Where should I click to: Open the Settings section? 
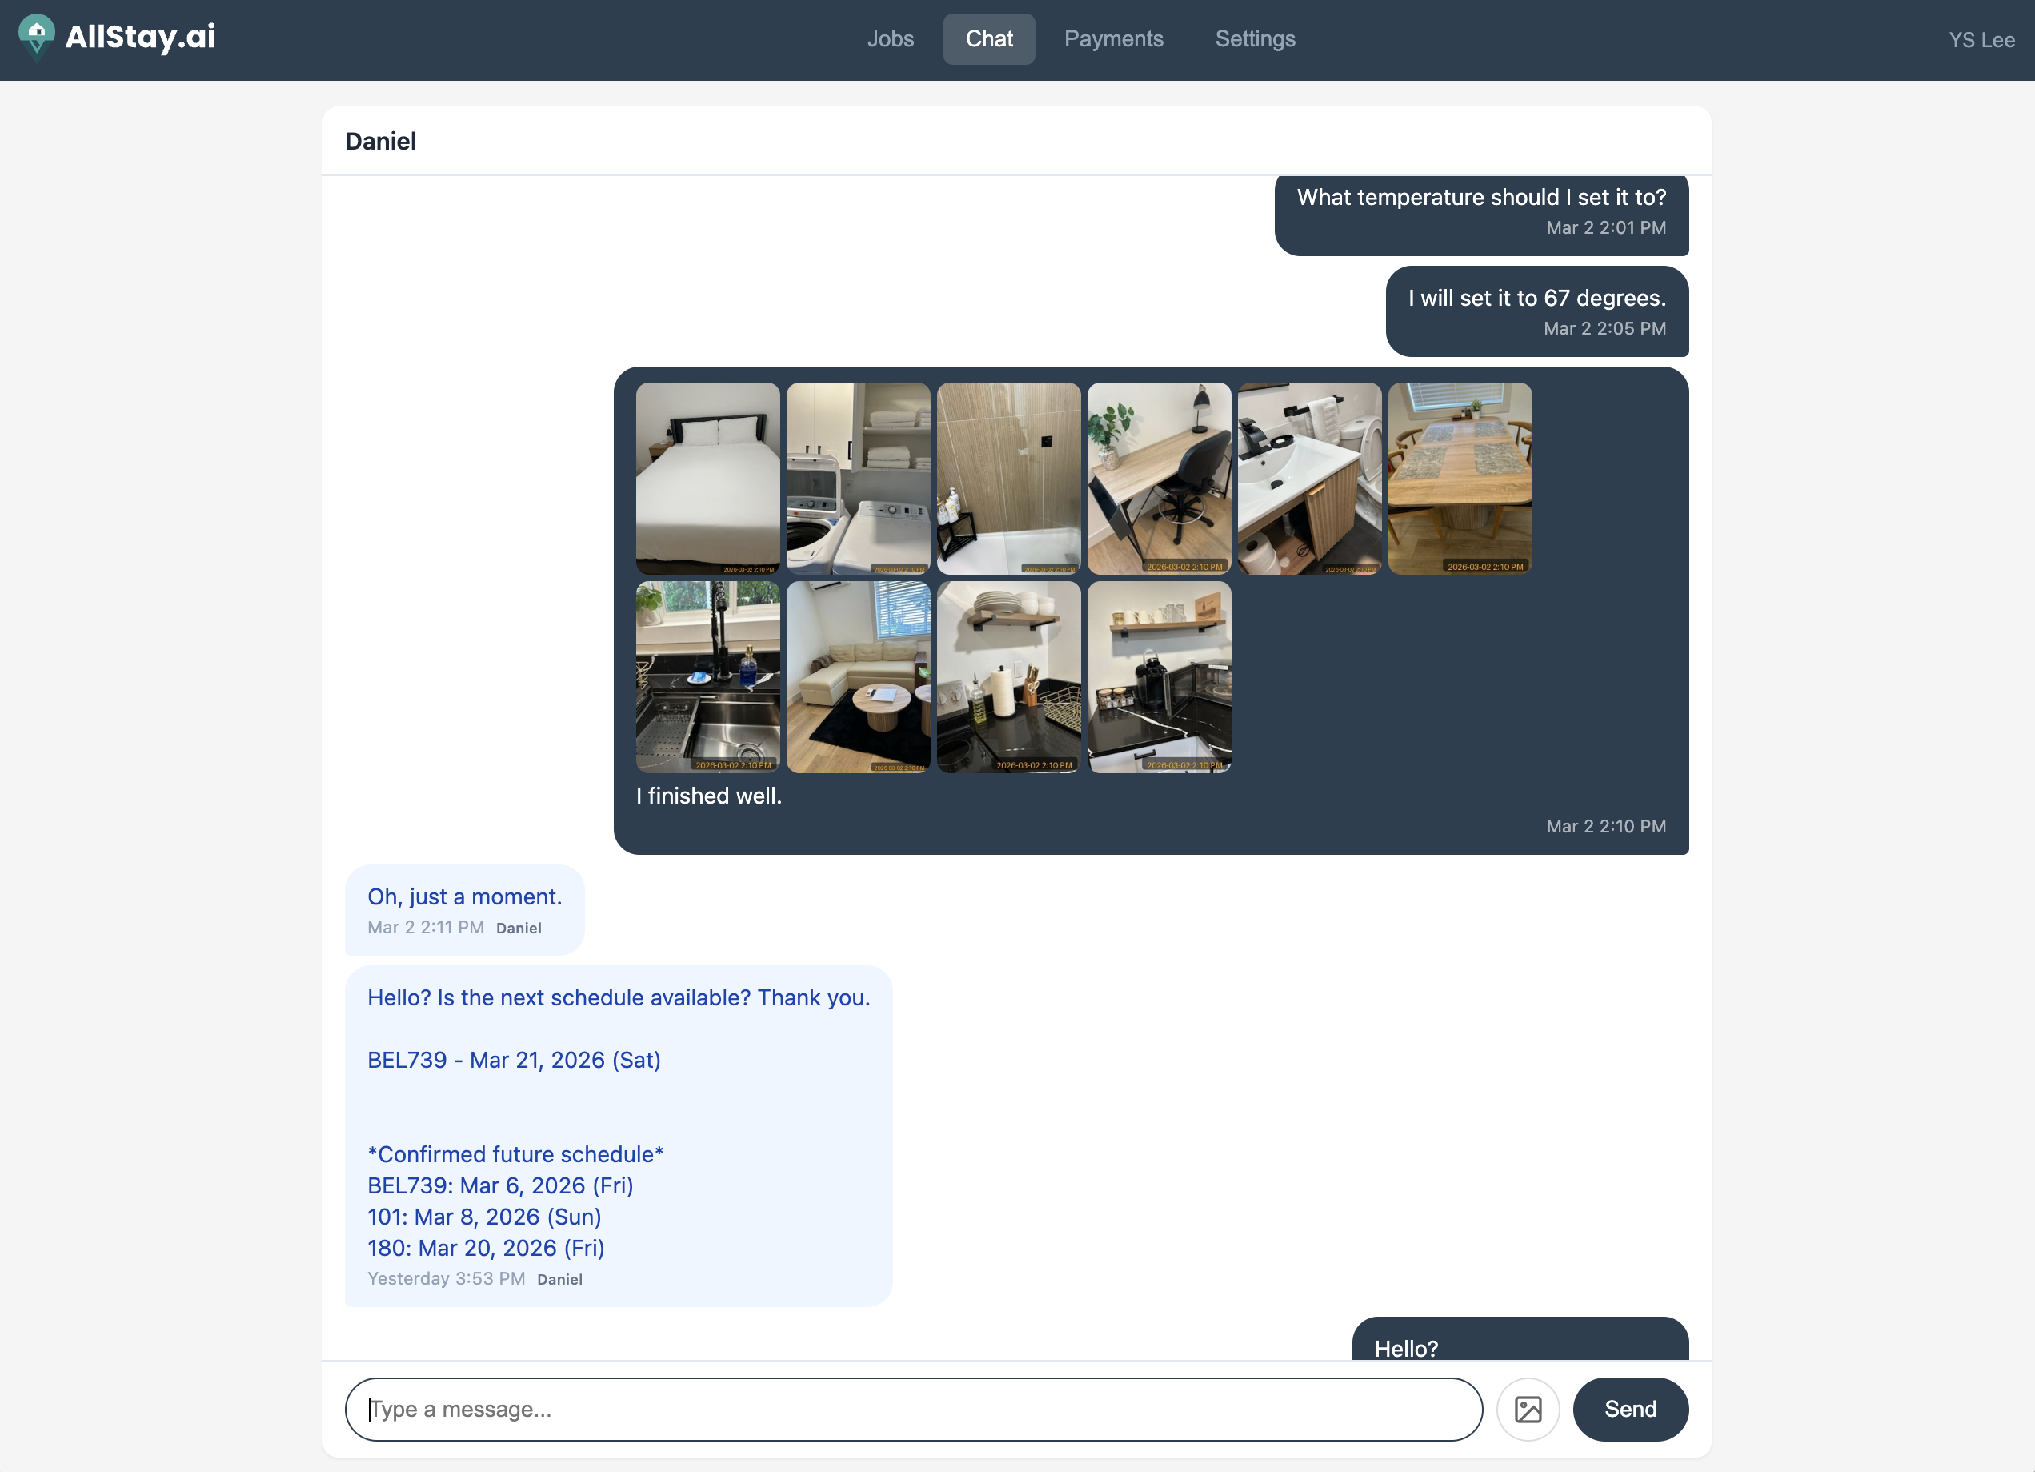pyautogui.click(x=1255, y=38)
